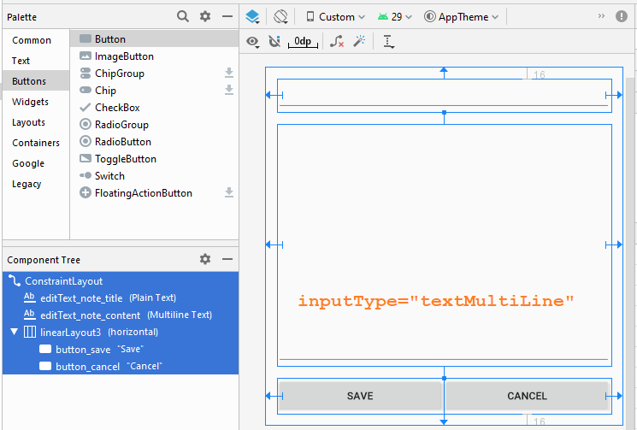This screenshot has height=430, width=637.
Task: Minimize the Palette panel
Action: [227, 16]
